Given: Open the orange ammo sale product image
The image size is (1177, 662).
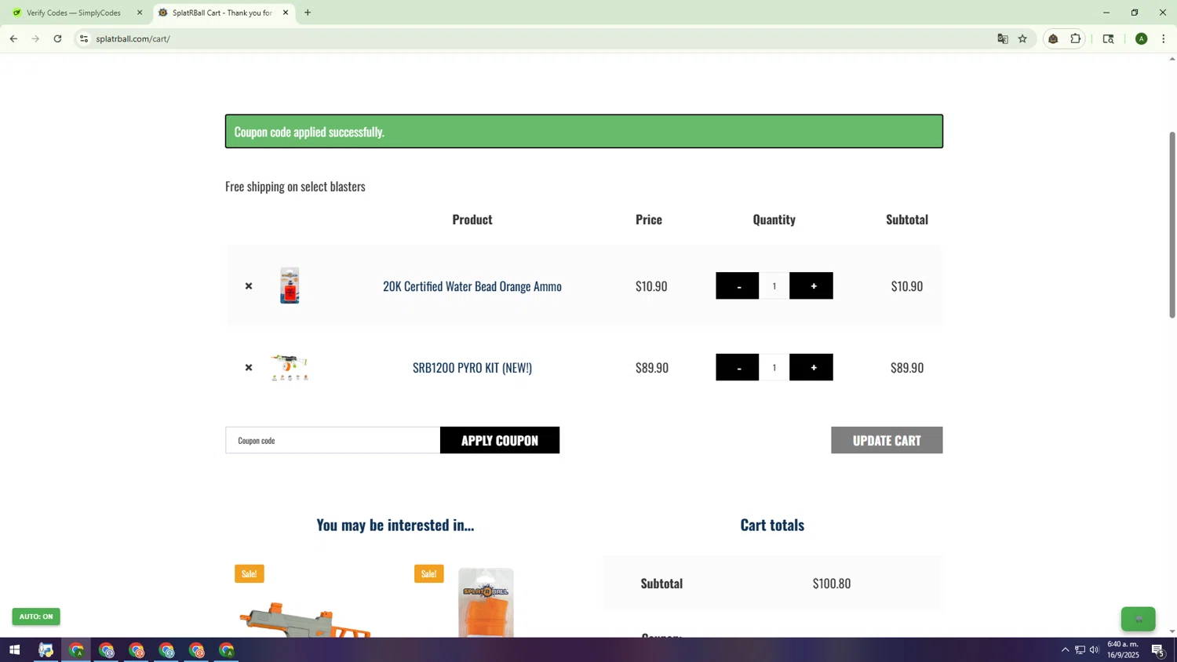Looking at the screenshot, I should pyautogui.click(x=486, y=602).
